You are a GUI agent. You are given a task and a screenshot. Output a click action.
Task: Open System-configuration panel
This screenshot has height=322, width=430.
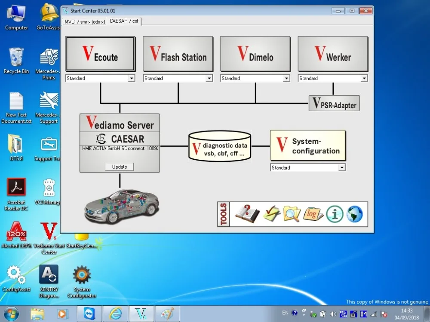(308, 146)
